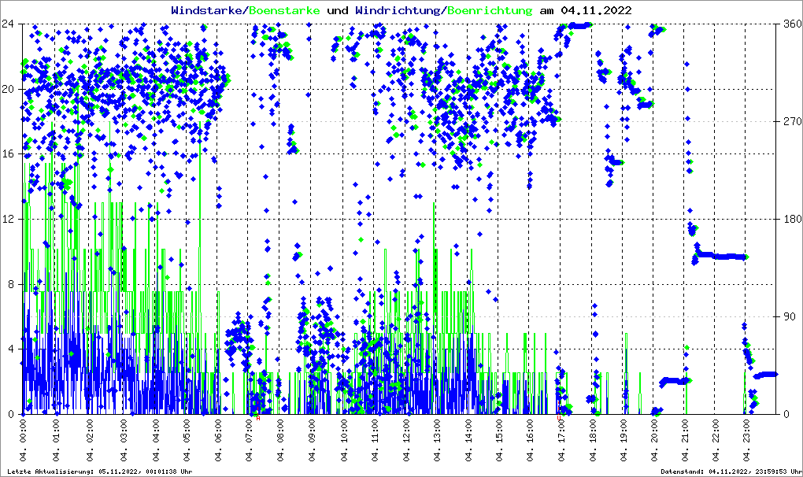This screenshot has width=803, height=477.
Task: Select the 04. 00:00 time axis label
Action: [25, 442]
